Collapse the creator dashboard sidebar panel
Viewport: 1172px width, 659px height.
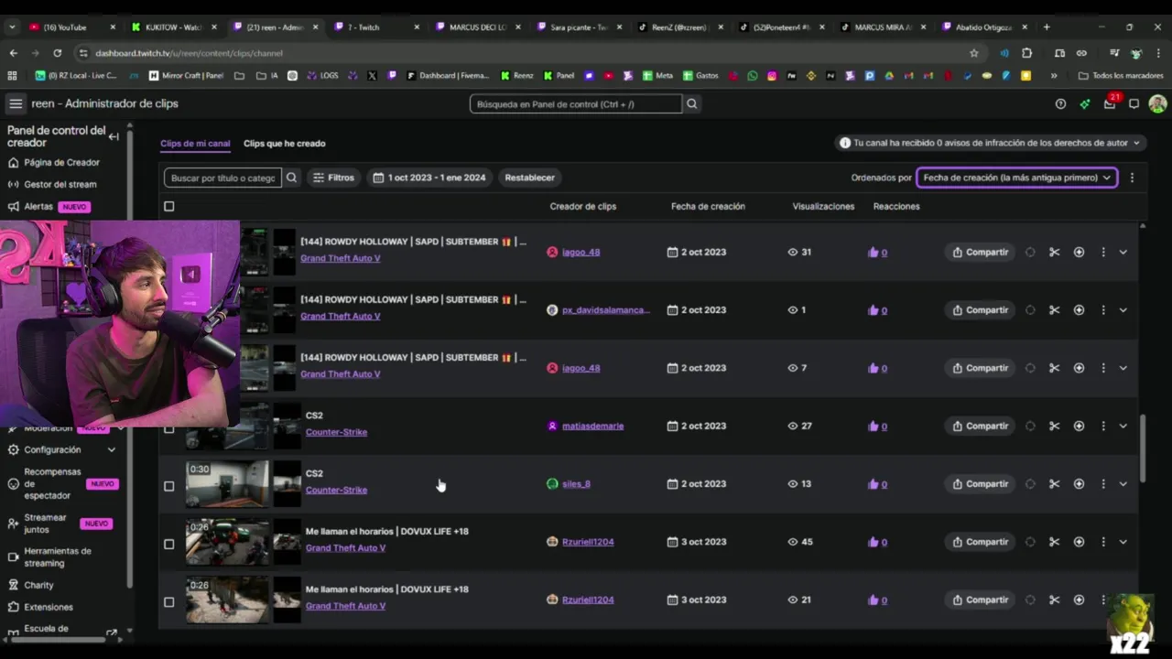(114, 136)
